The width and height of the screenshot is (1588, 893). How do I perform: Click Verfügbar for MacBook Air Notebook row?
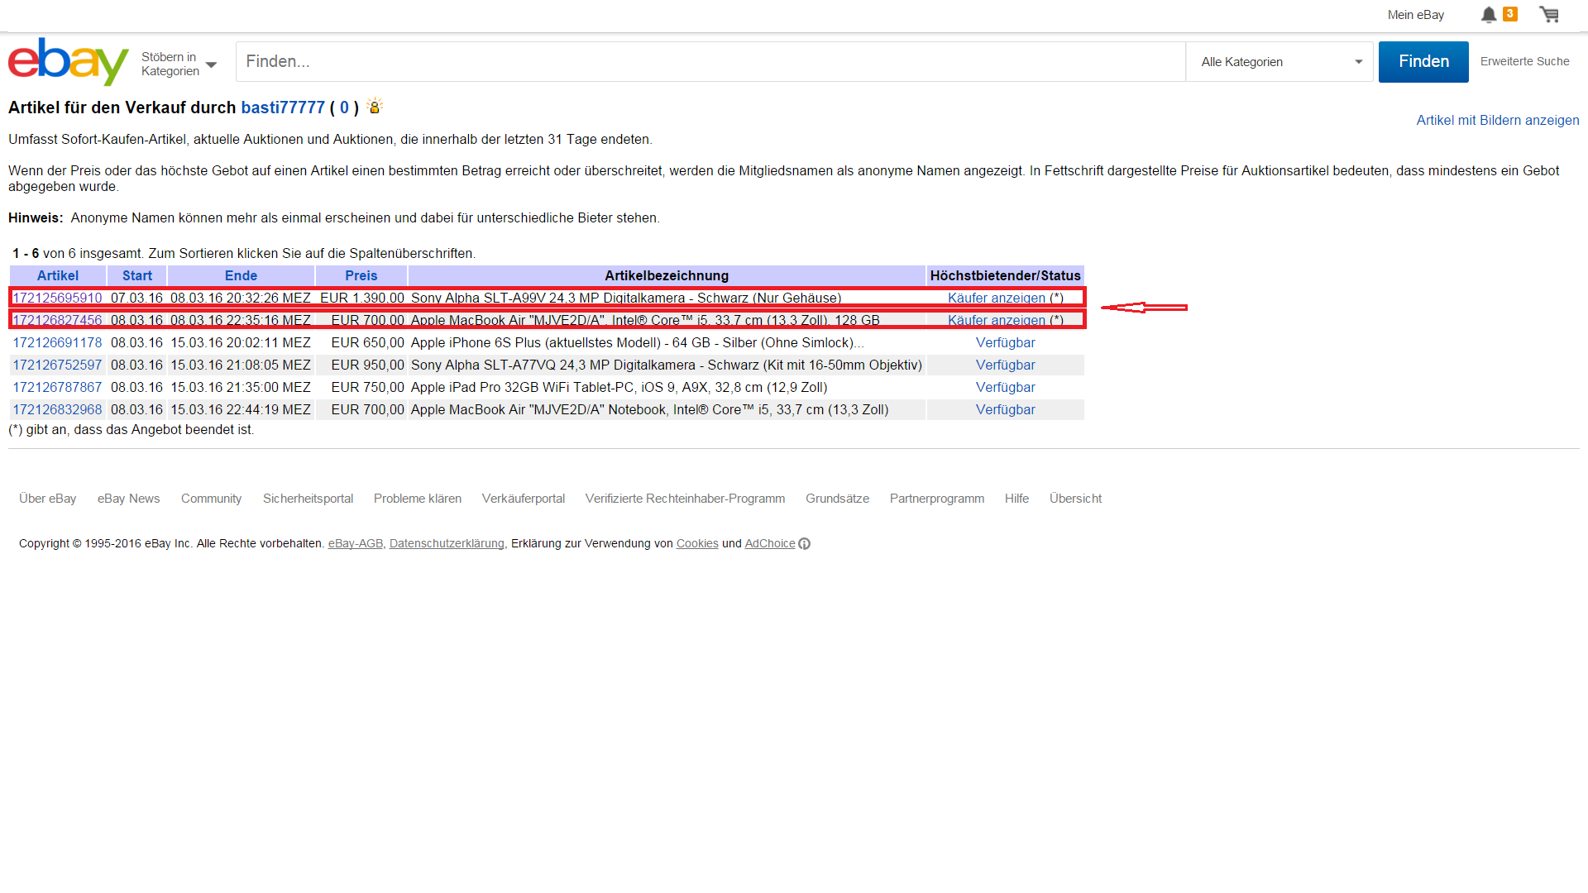(1005, 409)
